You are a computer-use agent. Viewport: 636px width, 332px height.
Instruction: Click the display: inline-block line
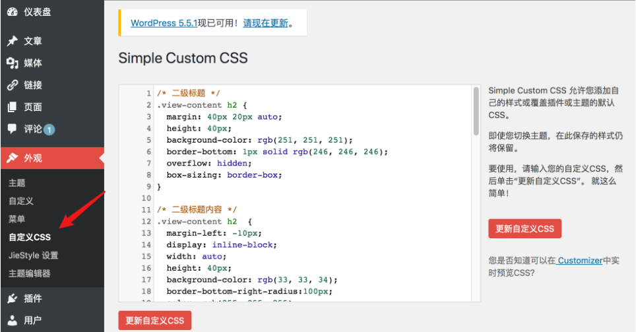[222, 245]
